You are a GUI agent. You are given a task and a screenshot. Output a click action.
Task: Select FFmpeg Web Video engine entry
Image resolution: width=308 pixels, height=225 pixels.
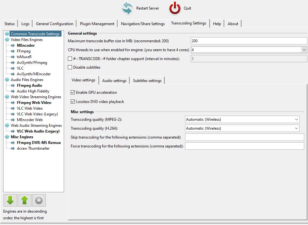click(34, 103)
